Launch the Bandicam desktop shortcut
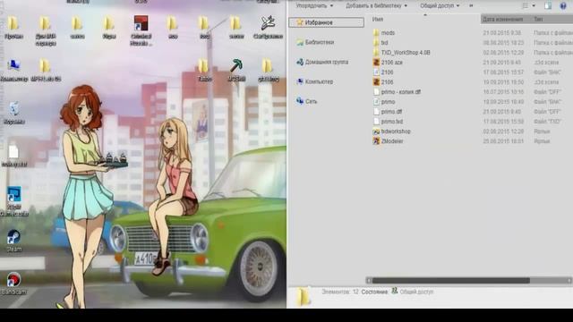The image size is (573, 322). tap(13, 283)
